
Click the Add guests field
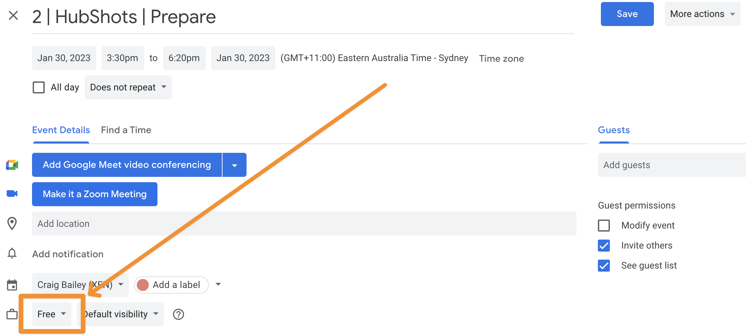pyautogui.click(x=671, y=164)
